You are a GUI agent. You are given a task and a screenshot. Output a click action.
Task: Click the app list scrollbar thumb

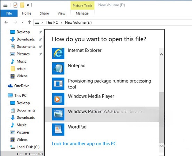[x=161, y=117]
